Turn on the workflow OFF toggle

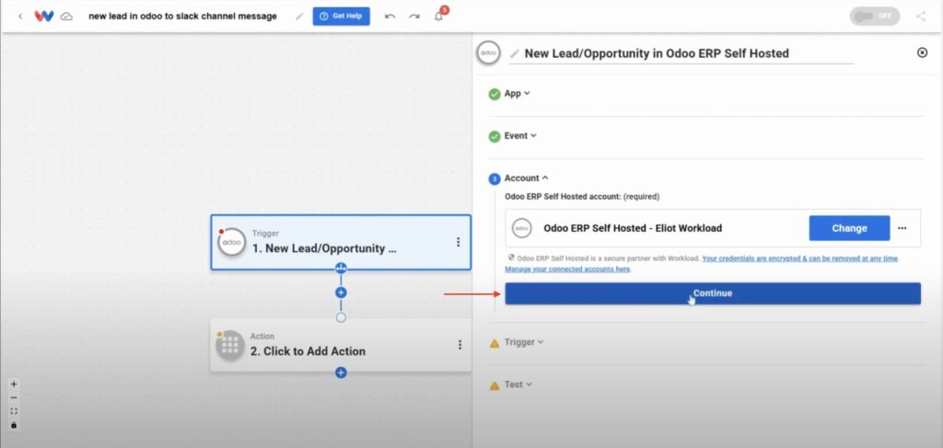[875, 17]
